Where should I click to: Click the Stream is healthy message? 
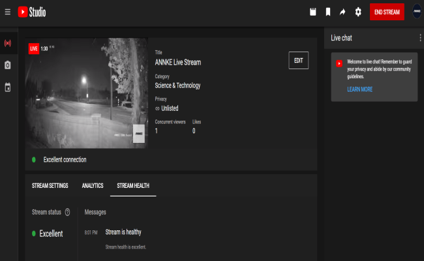[x=123, y=232]
